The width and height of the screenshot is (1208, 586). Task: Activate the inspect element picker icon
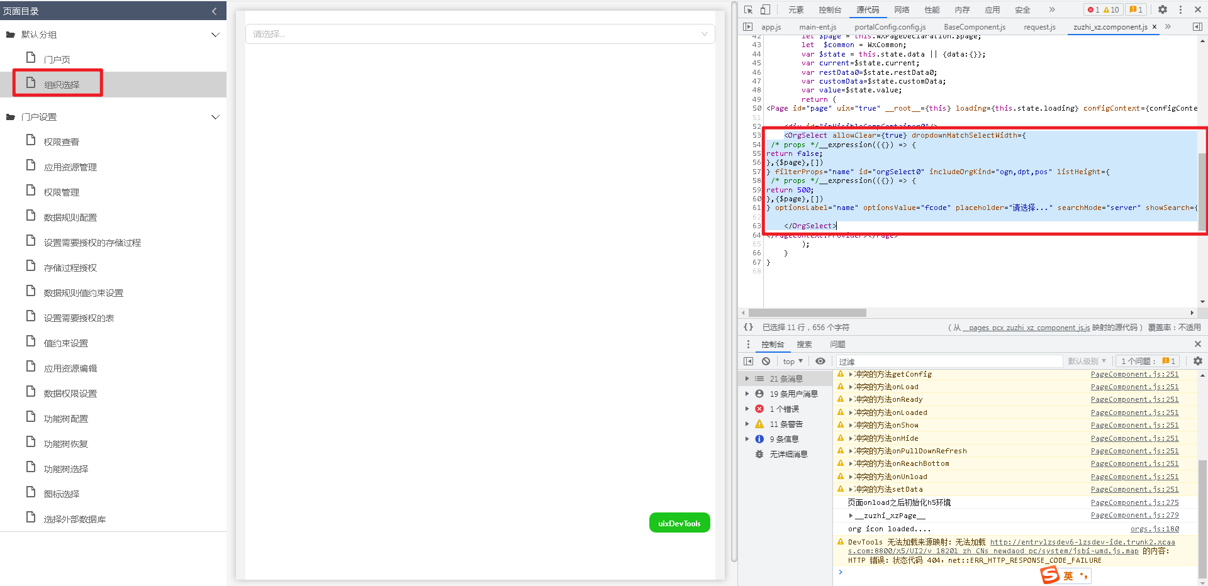coord(748,9)
